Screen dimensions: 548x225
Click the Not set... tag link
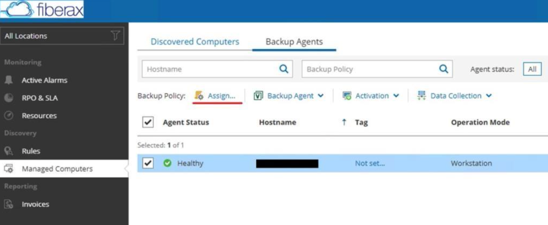point(370,163)
